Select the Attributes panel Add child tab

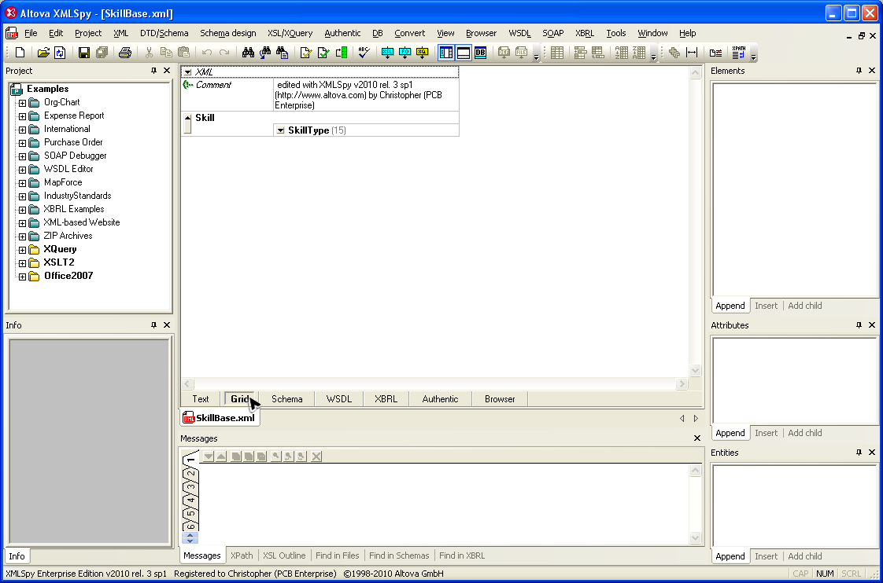tap(805, 433)
